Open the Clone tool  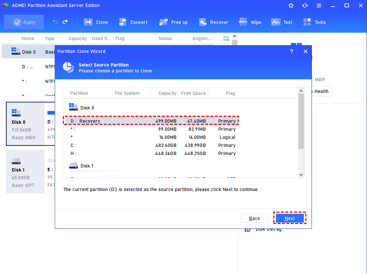click(96, 22)
